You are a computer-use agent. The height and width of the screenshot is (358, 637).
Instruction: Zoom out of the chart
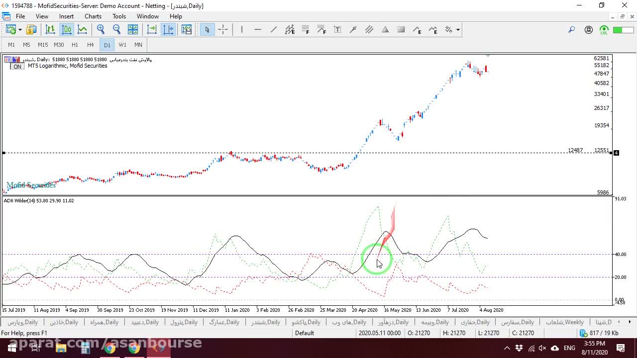[x=116, y=30]
